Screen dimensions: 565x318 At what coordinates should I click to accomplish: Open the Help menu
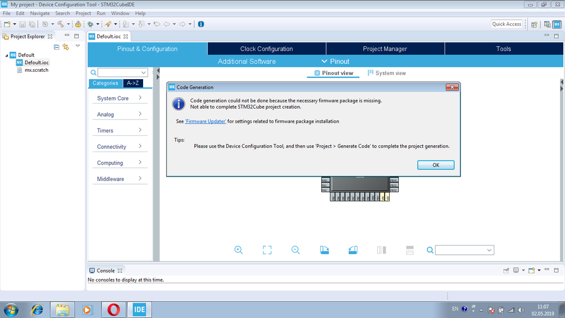pyautogui.click(x=140, y=14)
